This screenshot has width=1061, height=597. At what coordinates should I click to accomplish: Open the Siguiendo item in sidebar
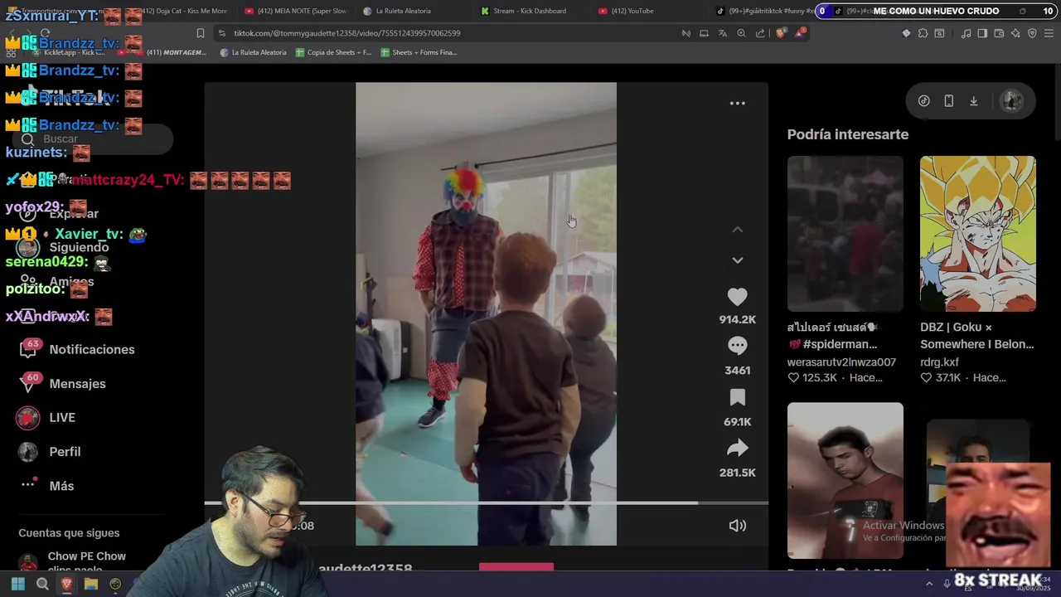(x=63, y=247)
